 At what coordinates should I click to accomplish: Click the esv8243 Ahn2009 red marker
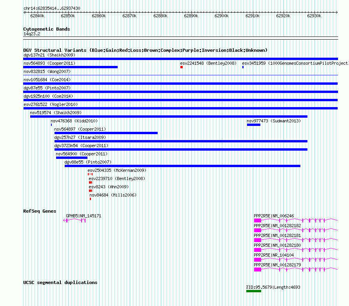pos(91,191)
